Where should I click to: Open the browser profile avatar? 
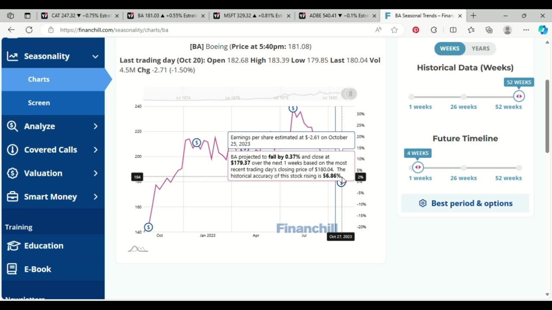(508, 30)
